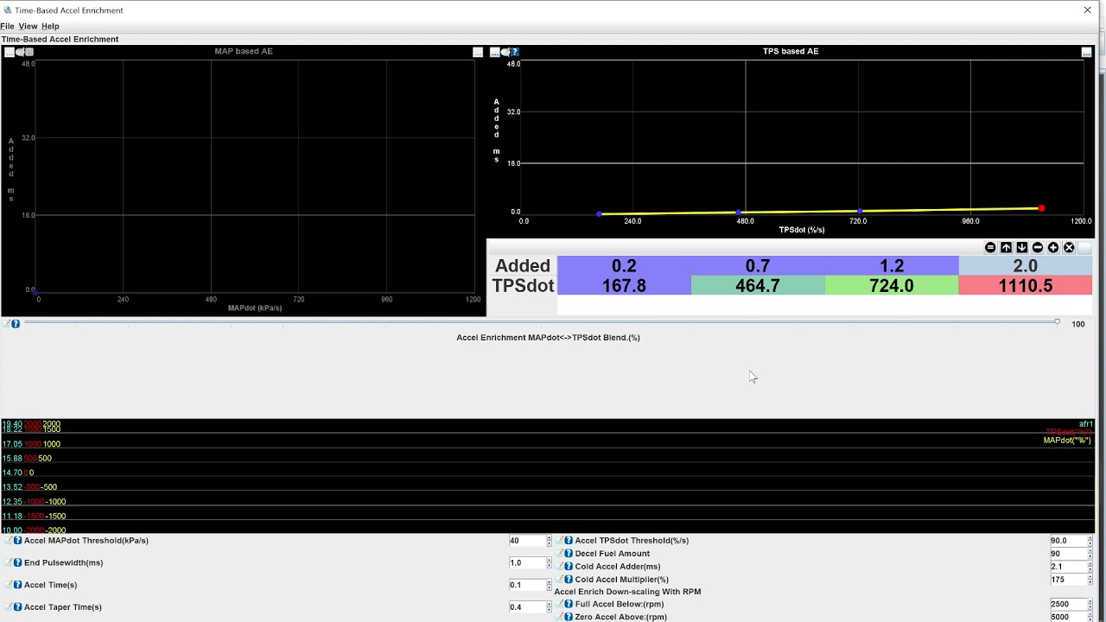Select TPSdot cell 167.8

tap(624, 285)
